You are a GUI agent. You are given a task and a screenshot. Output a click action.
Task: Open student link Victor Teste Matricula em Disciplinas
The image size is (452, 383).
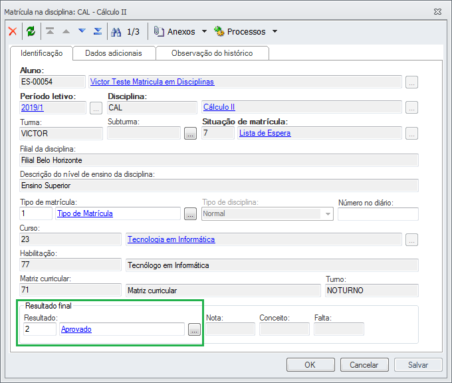[x=152, y=82]
